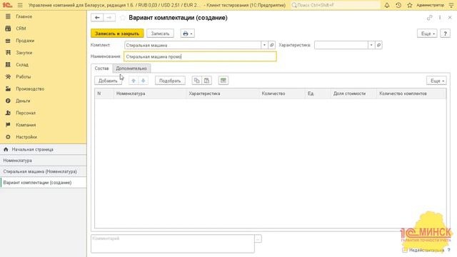Open favorites star in top bar

click(409, 5)
